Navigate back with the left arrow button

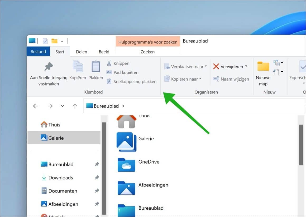click(x=36, y=106)
